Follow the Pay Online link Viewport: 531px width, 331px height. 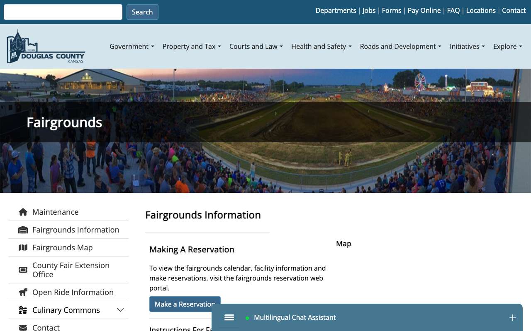(424, 10)
